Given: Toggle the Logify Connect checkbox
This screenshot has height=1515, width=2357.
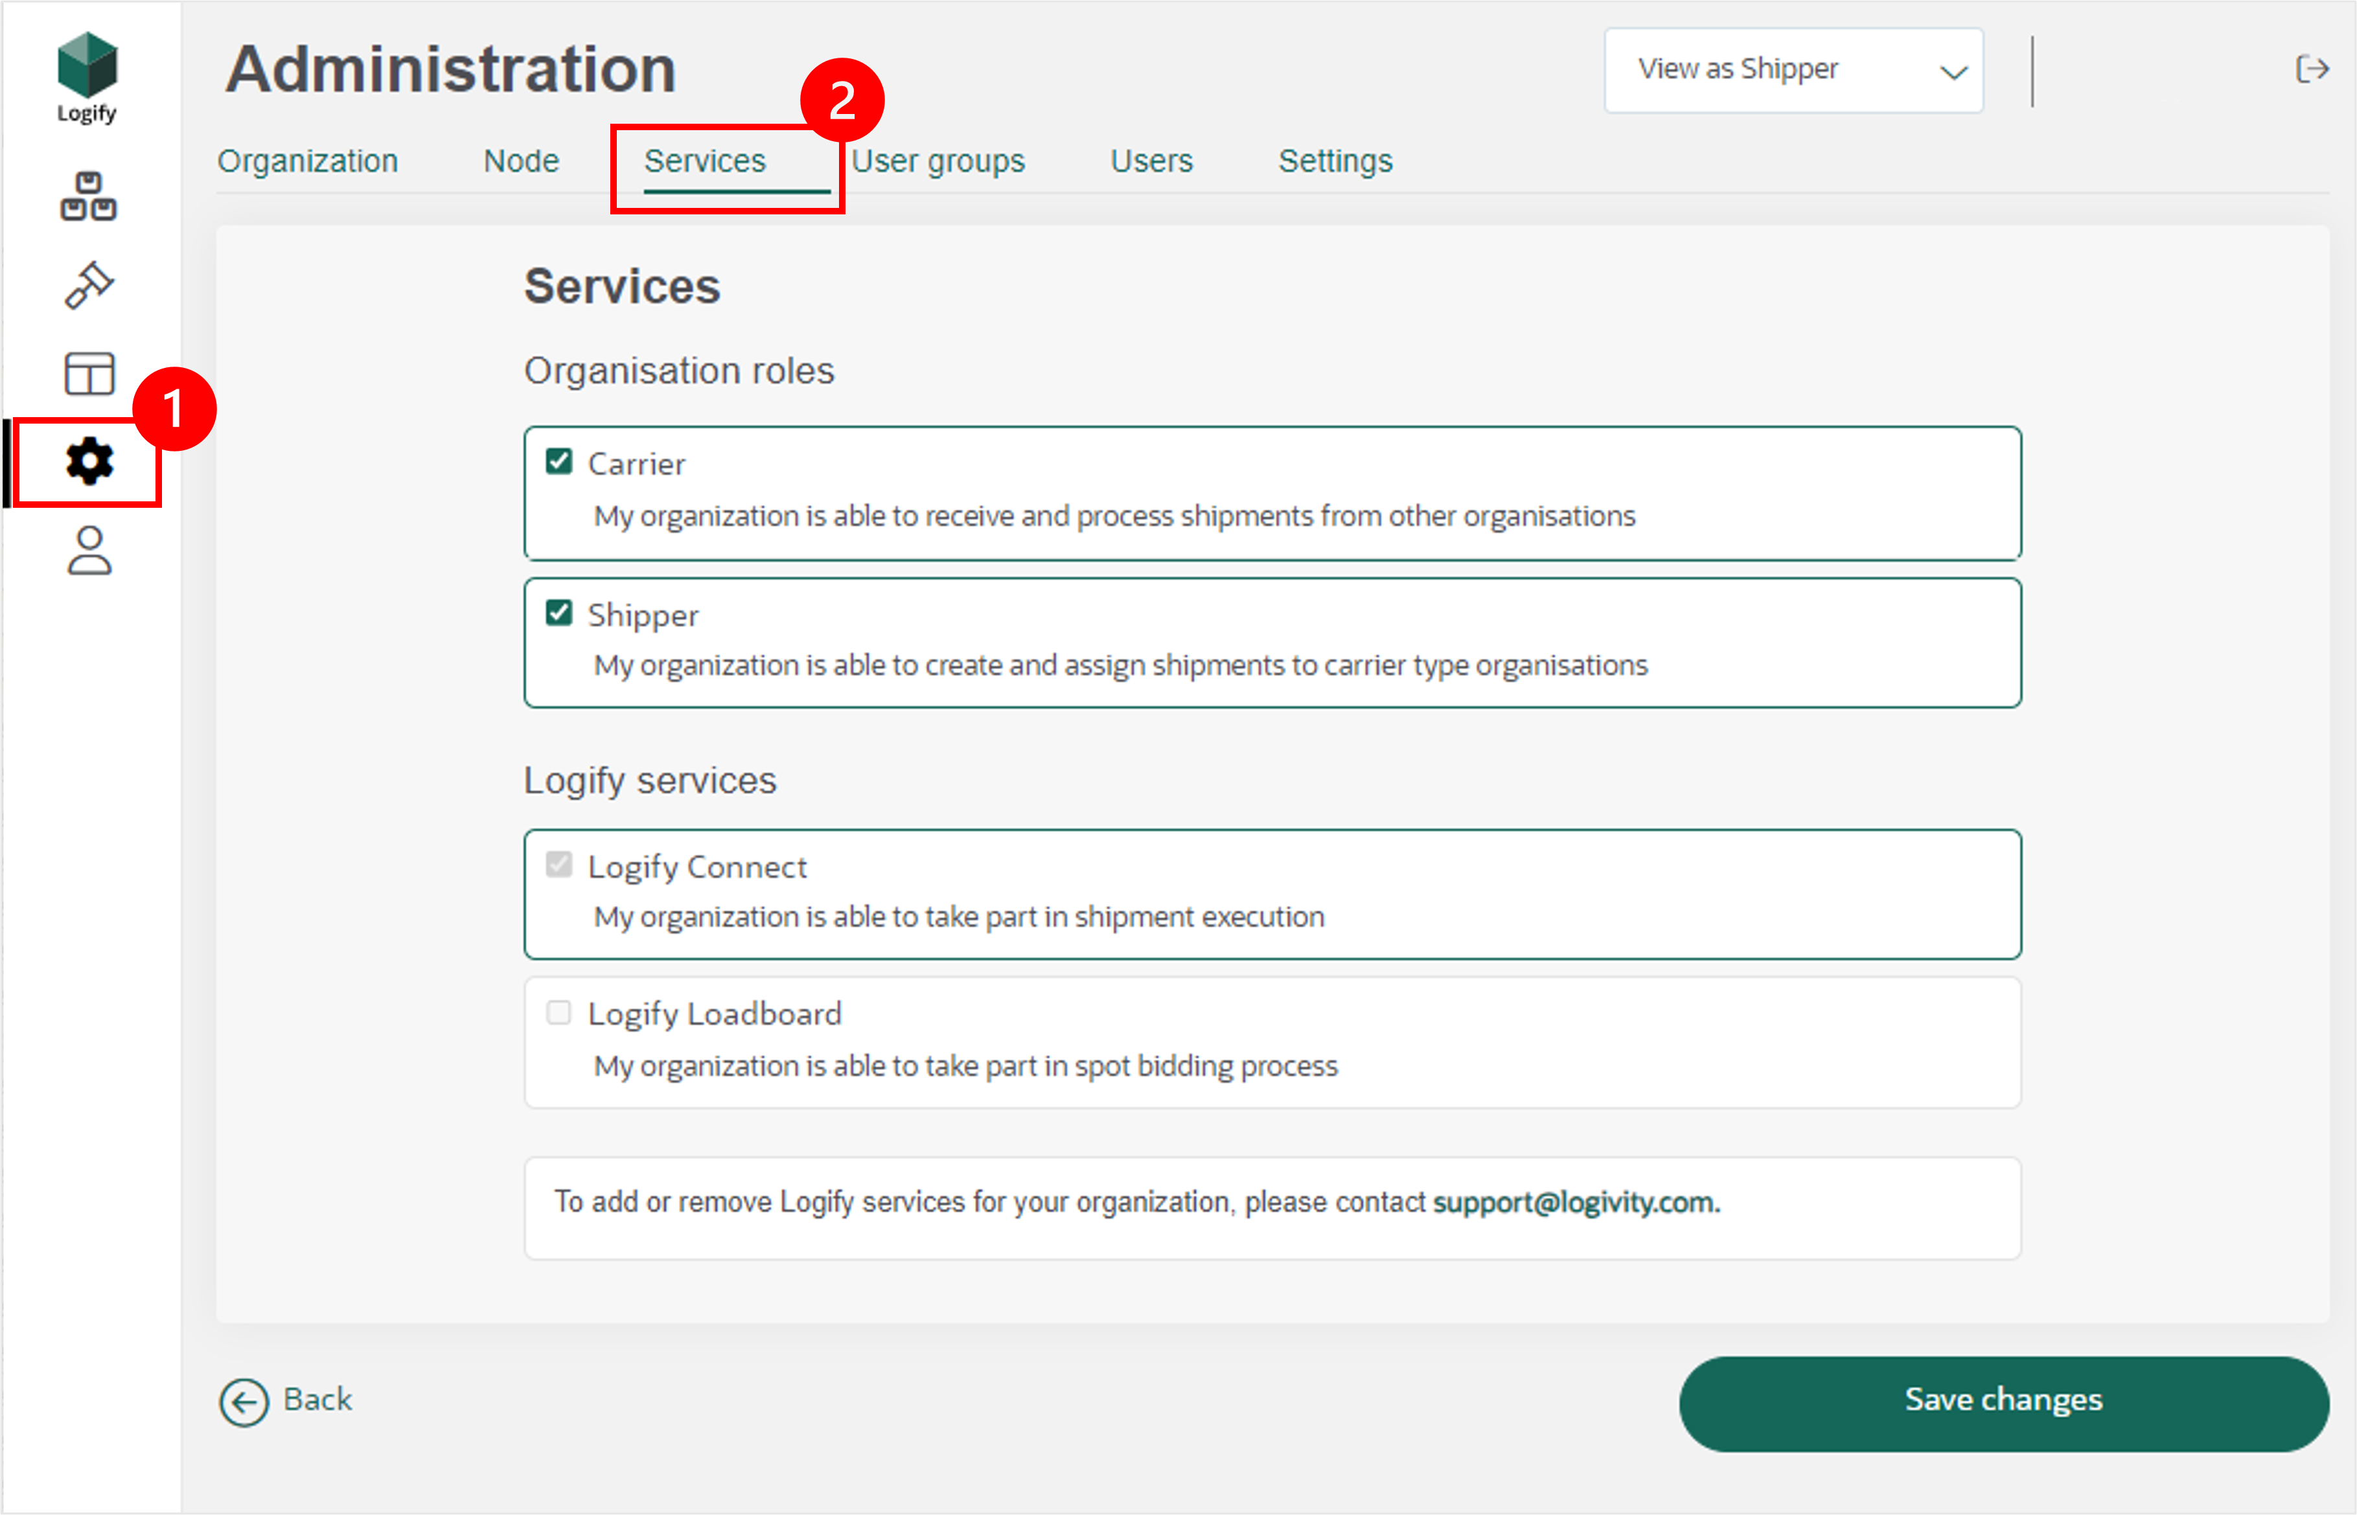Looking at the screenshot, I should pyautogui.click(x=558, y=865).
